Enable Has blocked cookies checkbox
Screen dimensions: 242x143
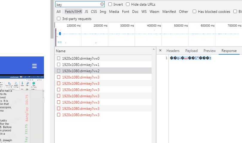click(x=194, y=11)
